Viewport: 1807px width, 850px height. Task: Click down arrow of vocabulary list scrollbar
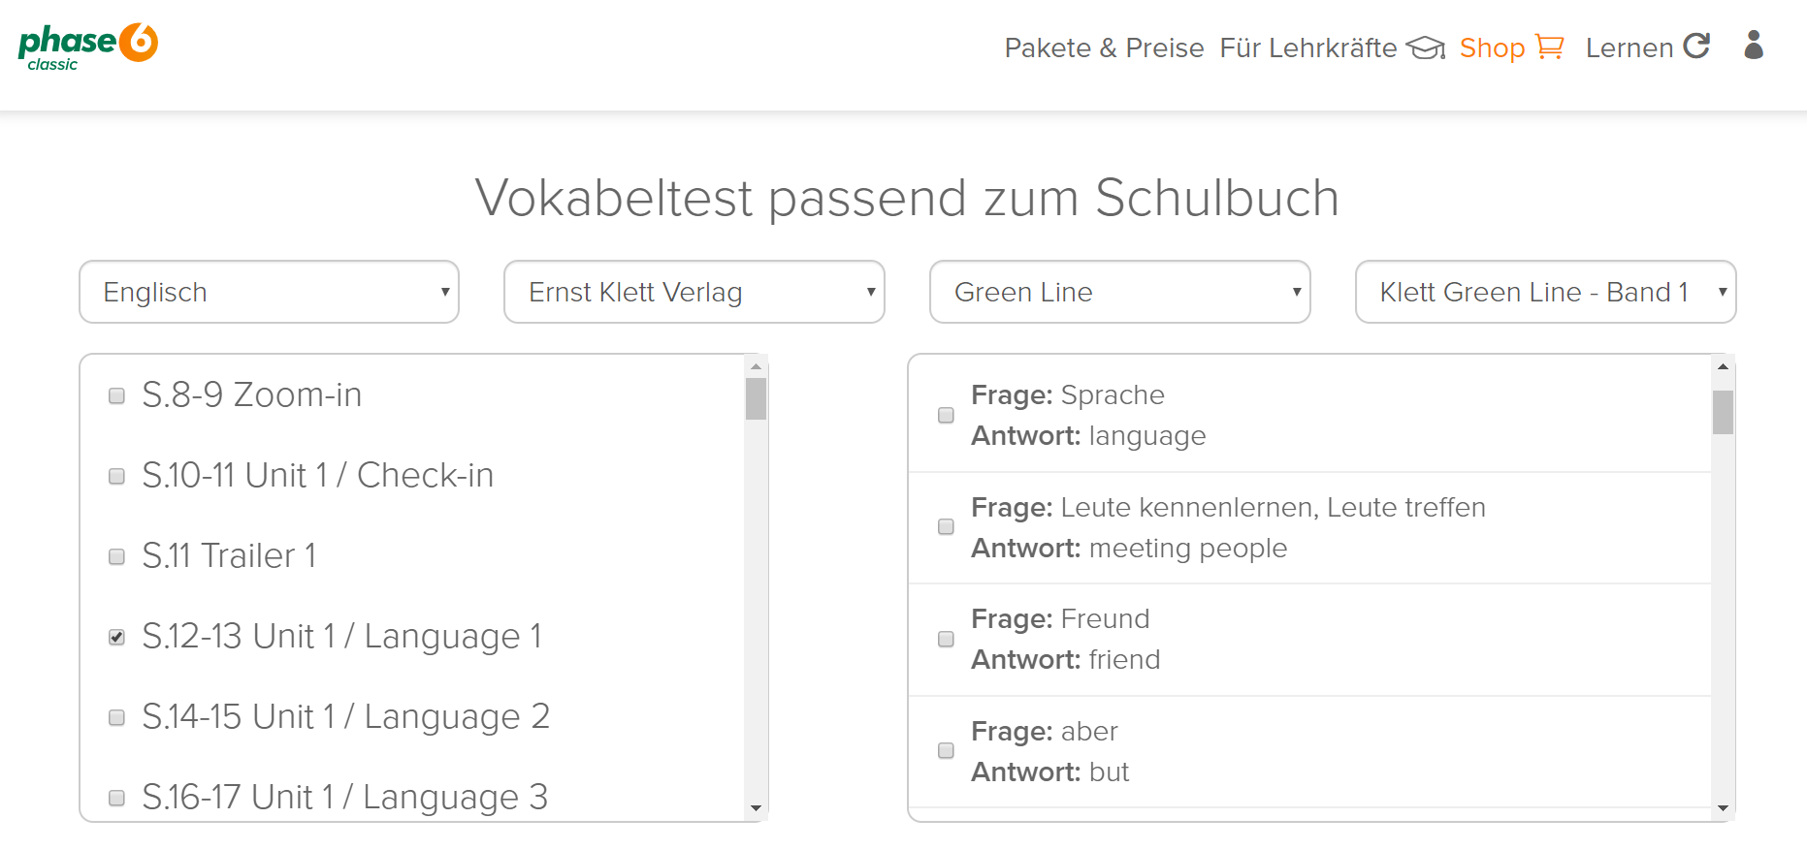pyautogui.click(x=1723, y=808)
